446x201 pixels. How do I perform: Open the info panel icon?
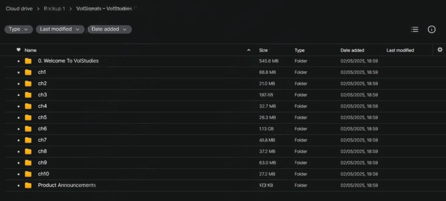[x=432, y=30]
